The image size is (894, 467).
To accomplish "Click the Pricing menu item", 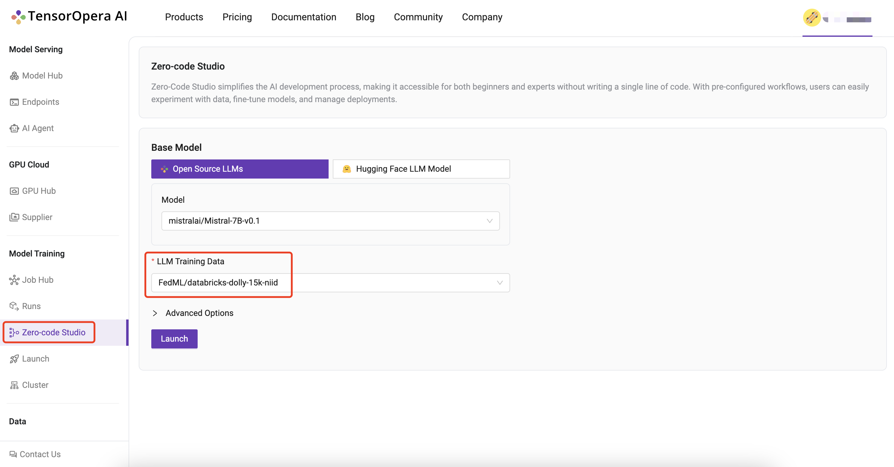I will click(x=238, y=16).
